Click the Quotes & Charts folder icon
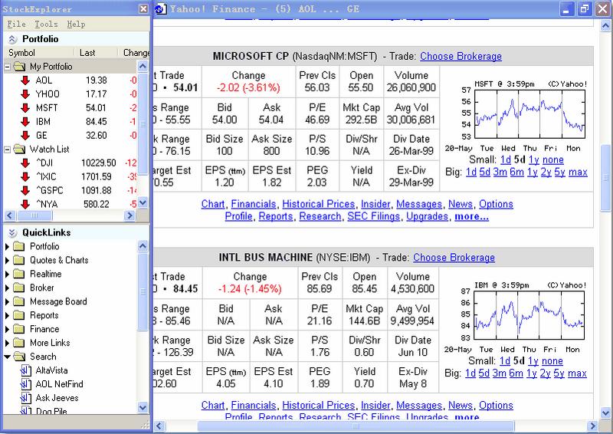The height and width of the screenshot is (434, 613). point(18,260)
